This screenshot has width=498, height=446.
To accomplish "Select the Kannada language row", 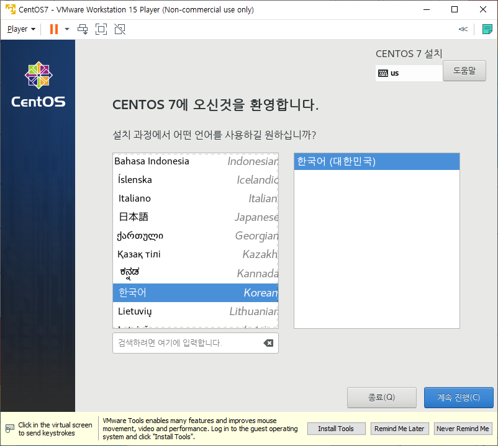I will coord(196,273).
